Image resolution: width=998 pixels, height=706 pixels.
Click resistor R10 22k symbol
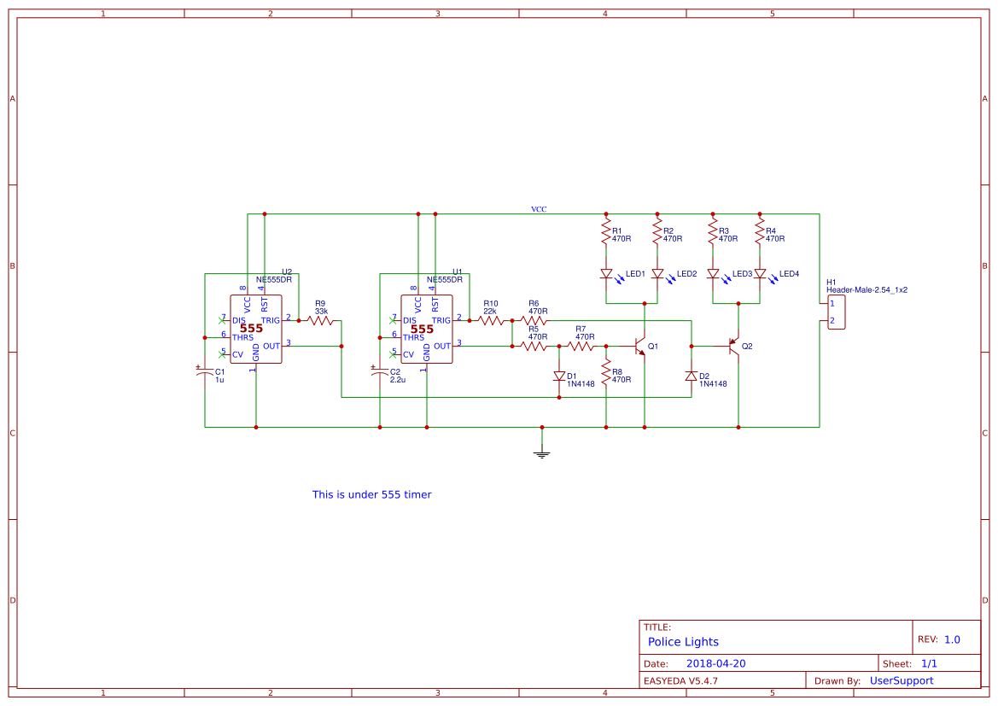pyautogui.click(x=491, y=320)
